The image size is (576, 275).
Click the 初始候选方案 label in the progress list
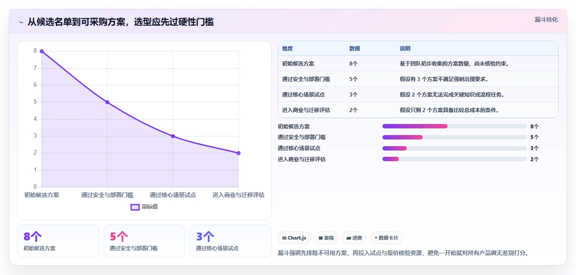tap(294, 126)
